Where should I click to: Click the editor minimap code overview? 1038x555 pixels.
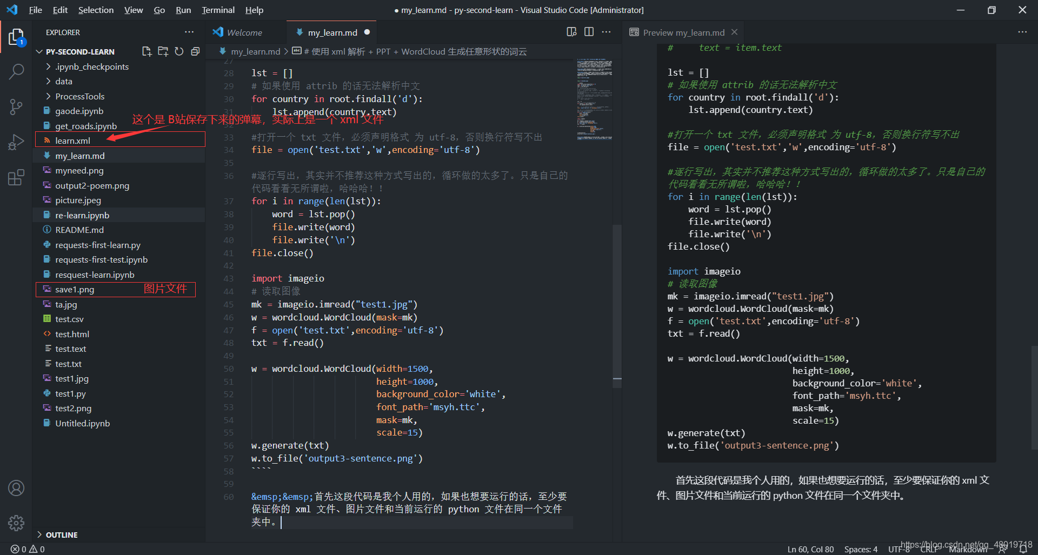[x=594, y=100]
